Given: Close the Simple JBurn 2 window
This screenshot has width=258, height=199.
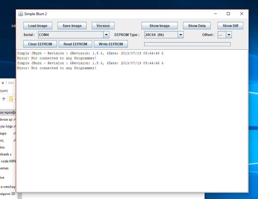Looking at the screenshot, I should [x=242, y=14].
